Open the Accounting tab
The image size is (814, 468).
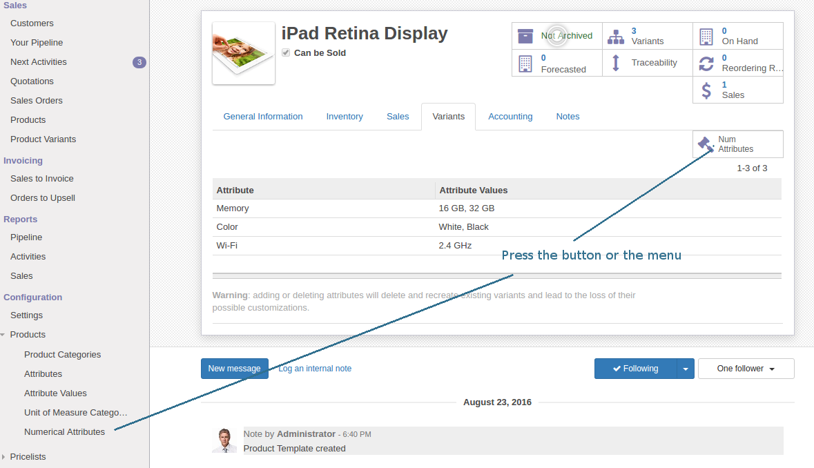point(510,117)
